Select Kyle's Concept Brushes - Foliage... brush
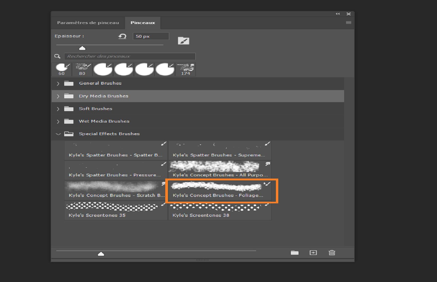 click(x=220, y=190)
